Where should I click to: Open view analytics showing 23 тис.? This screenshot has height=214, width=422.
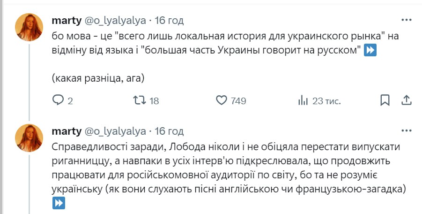(x=303, y=100)
